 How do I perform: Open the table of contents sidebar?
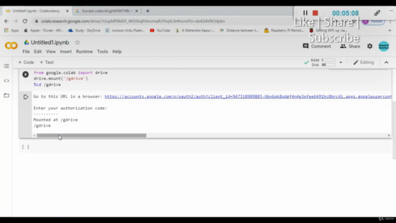pos(6,66)
